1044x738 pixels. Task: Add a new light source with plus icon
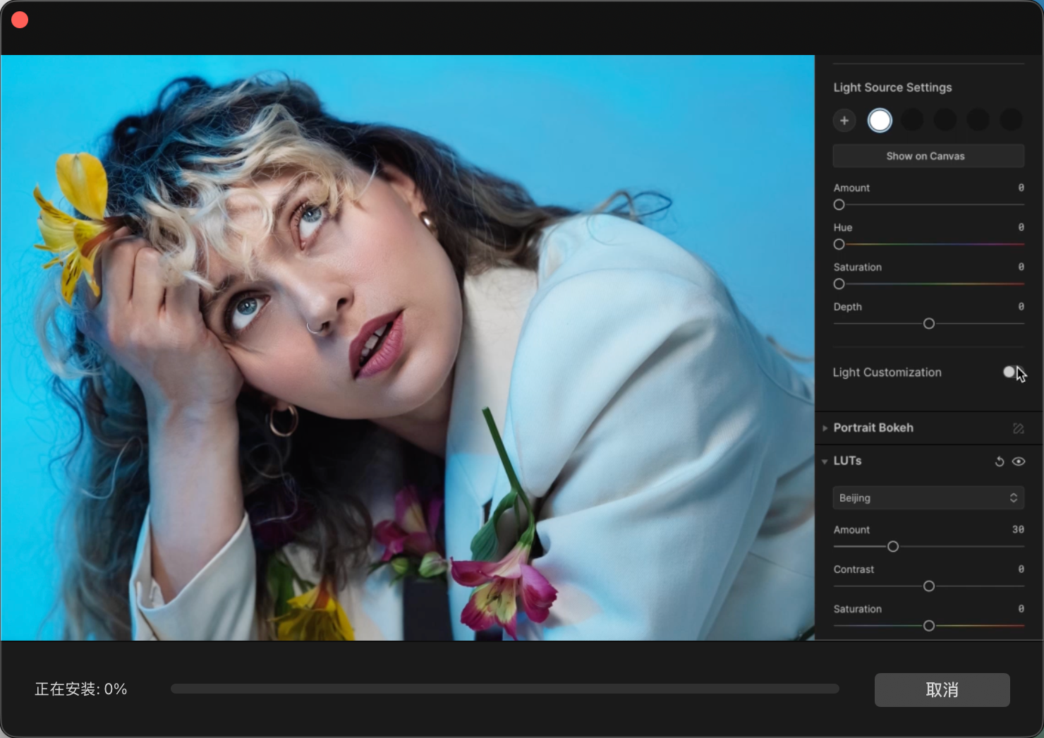(x=844, y=121)
